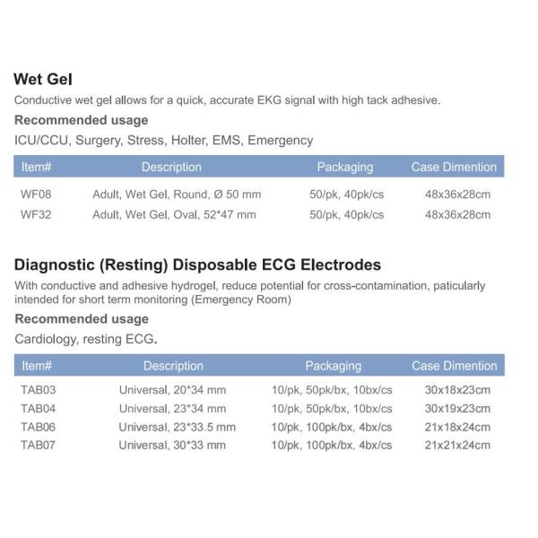Select the TAB07 item code
This screenshot has height=538, width=538.
(38, 445)
